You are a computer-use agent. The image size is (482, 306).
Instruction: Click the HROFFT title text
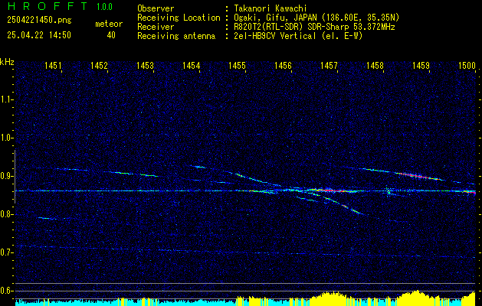point(48,6)
